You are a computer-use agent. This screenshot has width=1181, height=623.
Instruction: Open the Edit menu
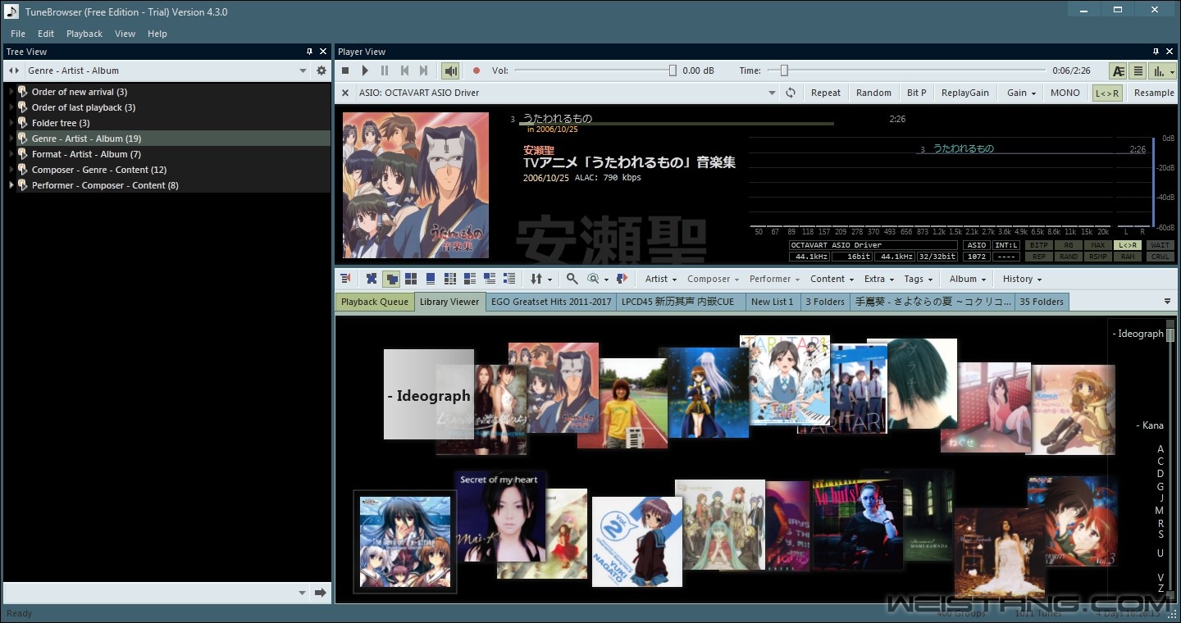[x=46, y=34]
